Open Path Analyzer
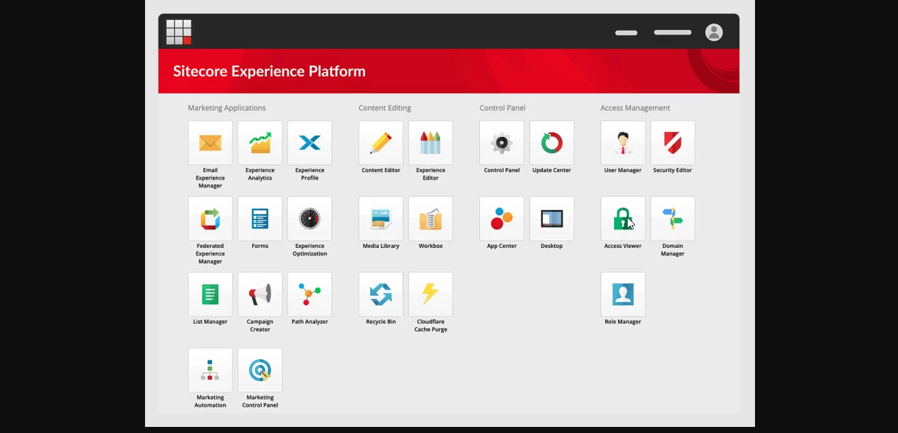The height and width of the screenshot is (433, 898). pyautogui.click(x=310, y=295)
